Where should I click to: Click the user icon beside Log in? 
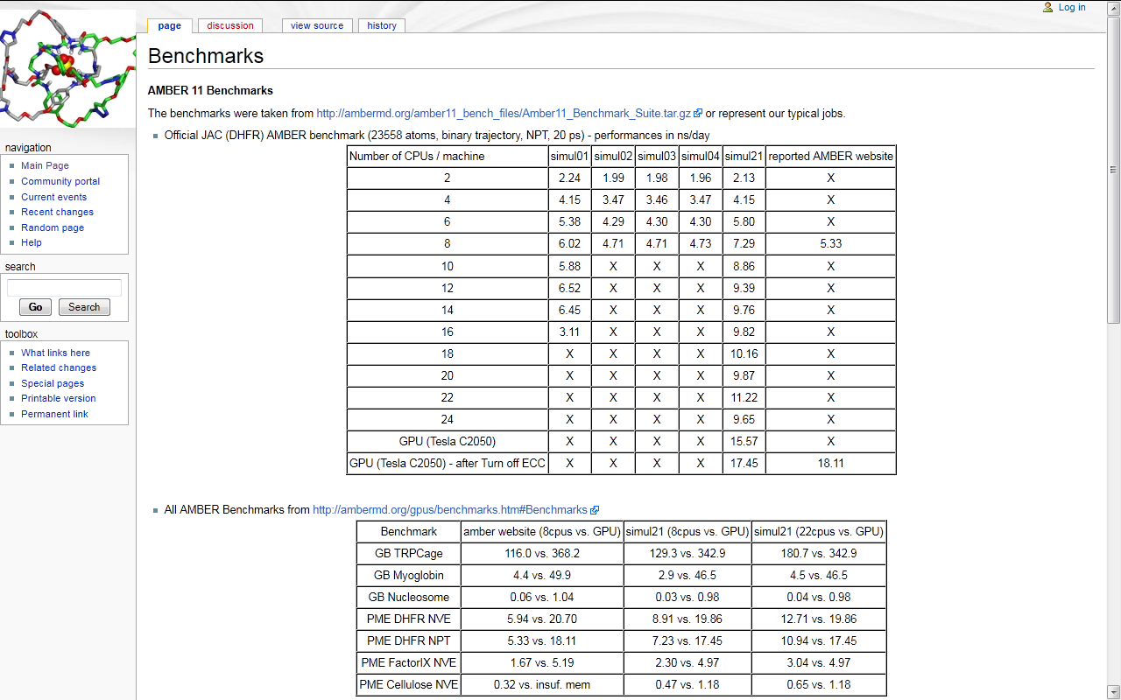tap(1047, 7)
